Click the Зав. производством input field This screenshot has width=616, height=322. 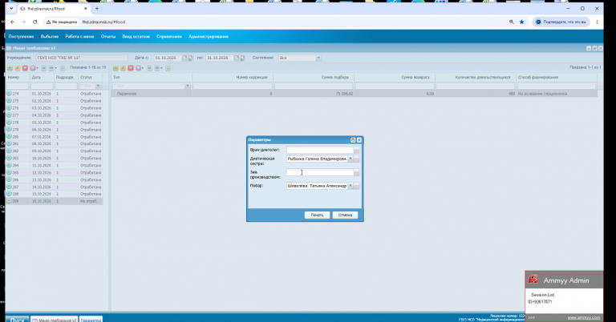[x=320, y=172]
